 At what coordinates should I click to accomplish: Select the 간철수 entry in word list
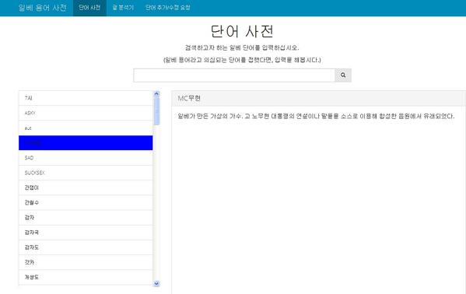pos(86,203)
